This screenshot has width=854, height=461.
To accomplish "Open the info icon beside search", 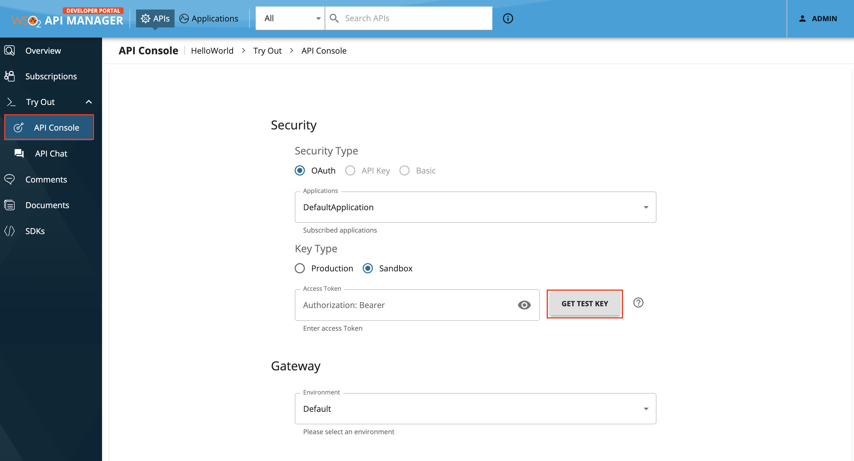I will click(508, 18).
